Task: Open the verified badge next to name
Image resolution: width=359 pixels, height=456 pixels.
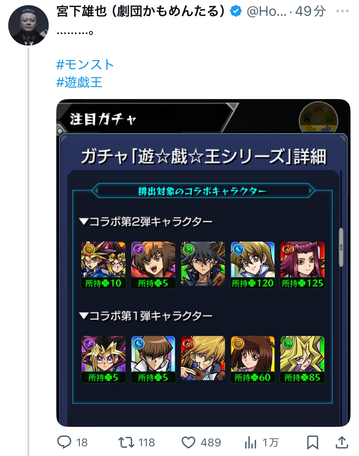Action: click(236, 11)
